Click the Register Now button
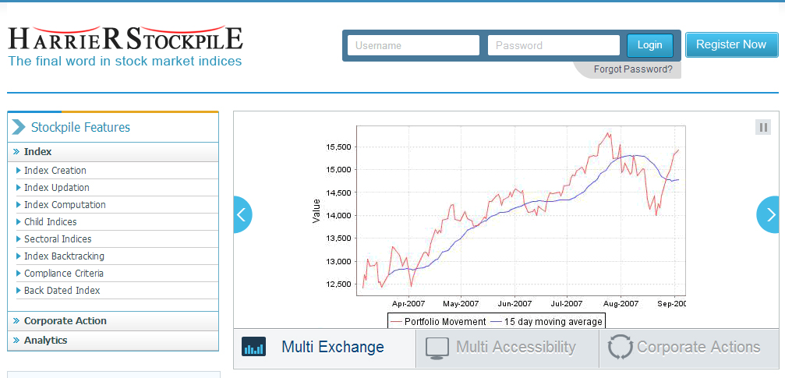 (x=731, y=44)
